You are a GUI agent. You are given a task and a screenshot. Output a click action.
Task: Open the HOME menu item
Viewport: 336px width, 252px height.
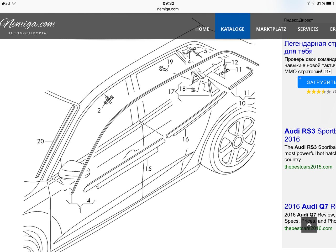[202, 29]
